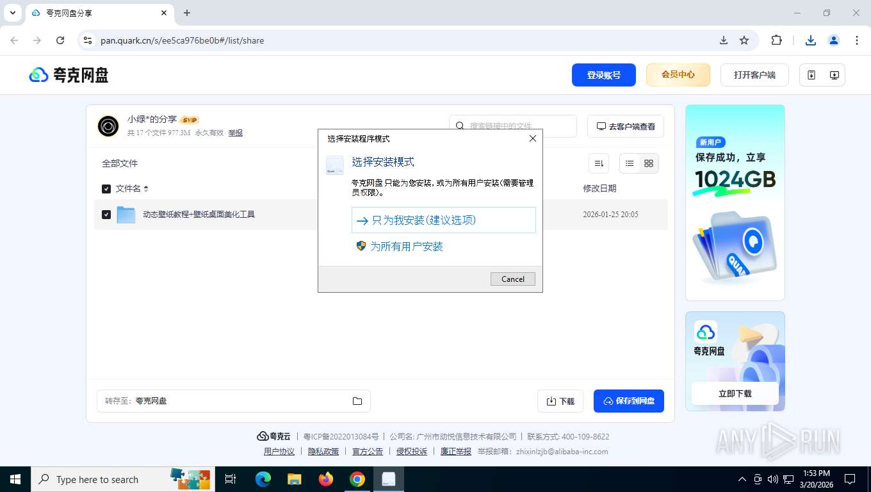Open 侵权投诉 link in footer
The image size is (871, 492).
point(412,452)
